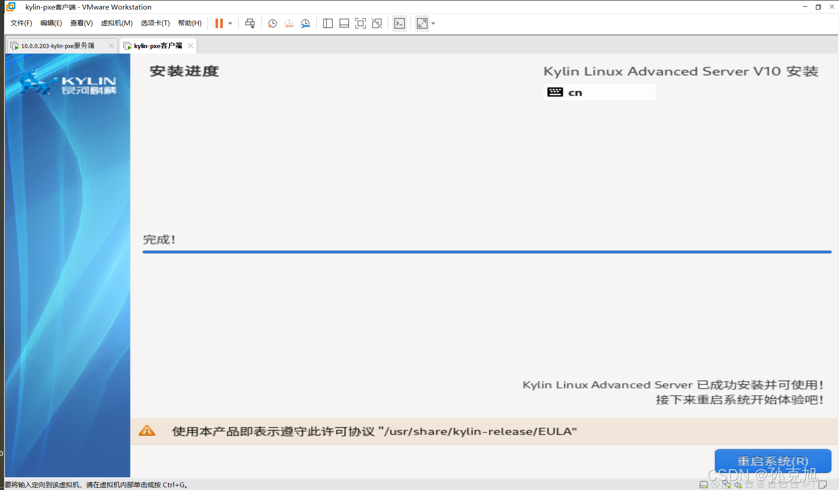839x490 pixels.
Task: Open the power options dropdown arrow
Action: [230, 24]
